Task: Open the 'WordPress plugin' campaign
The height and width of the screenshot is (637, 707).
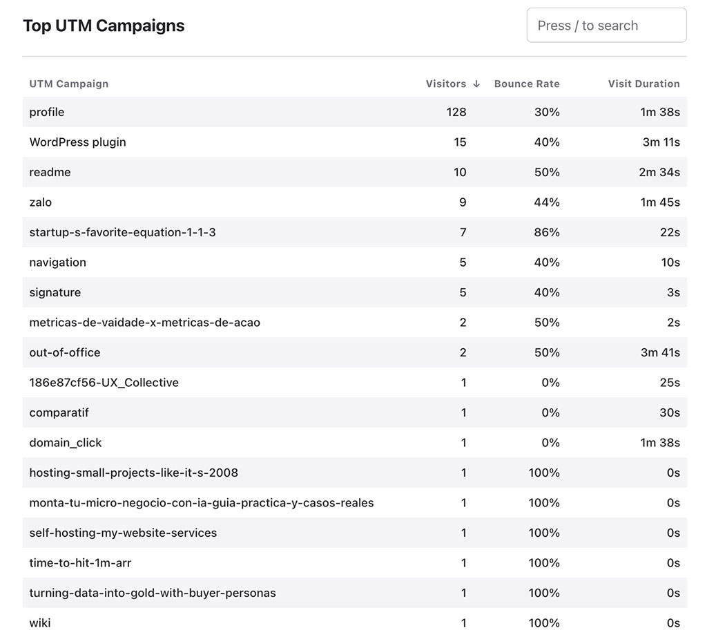Action: coord(77,142)
